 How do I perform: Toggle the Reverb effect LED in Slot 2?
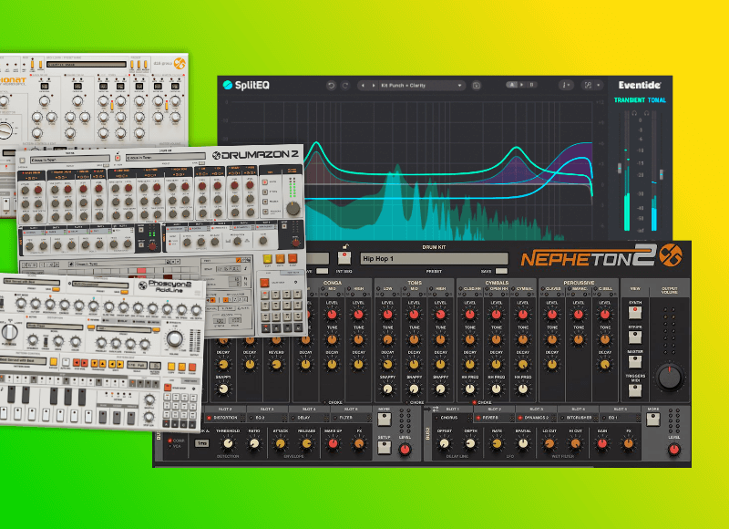coord(477,418)
